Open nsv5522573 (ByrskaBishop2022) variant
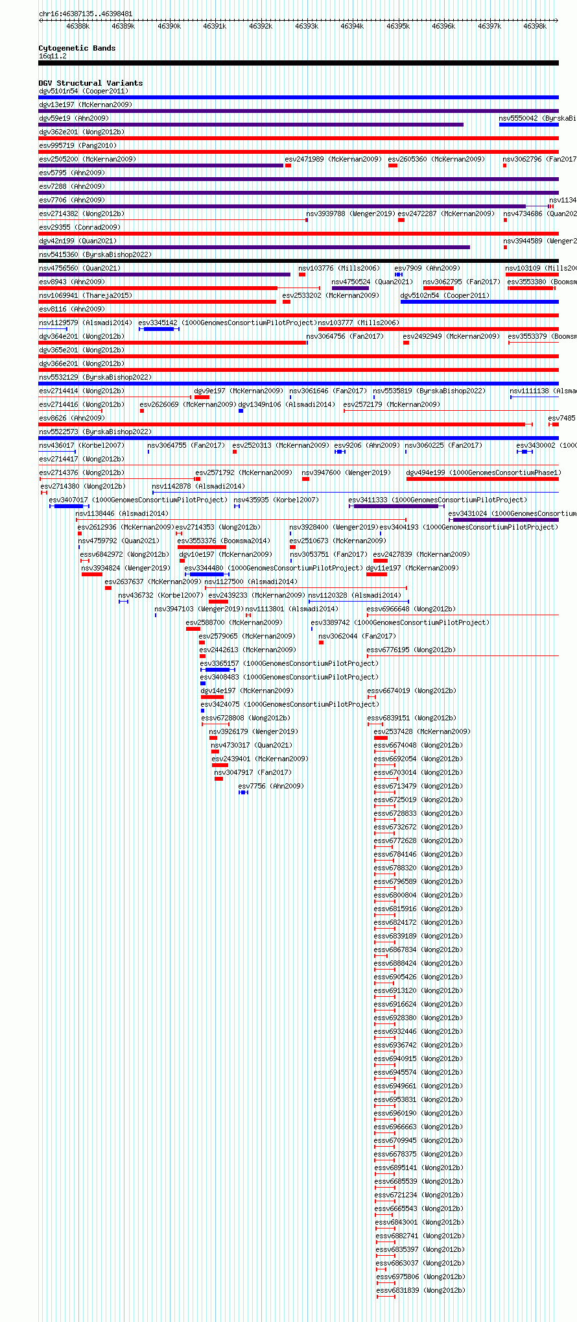 point(95,432)
